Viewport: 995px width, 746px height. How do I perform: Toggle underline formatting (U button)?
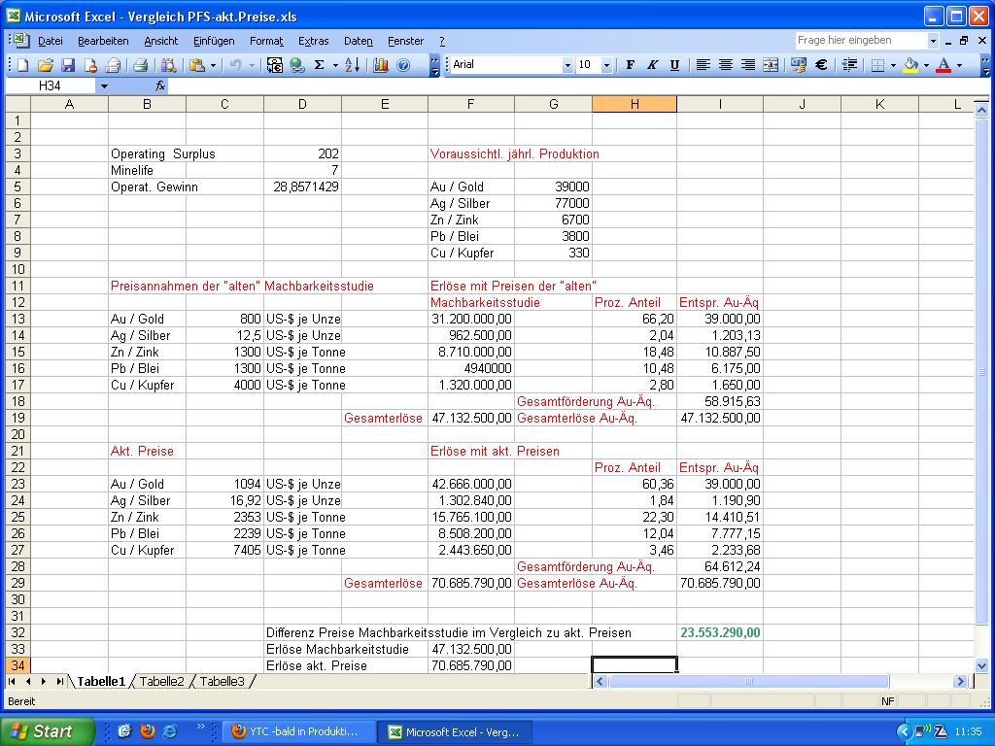point(672,65)
